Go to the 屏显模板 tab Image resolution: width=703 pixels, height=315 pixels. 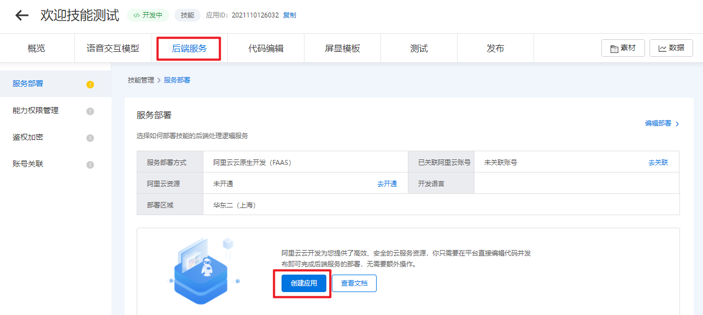point(342,49)
